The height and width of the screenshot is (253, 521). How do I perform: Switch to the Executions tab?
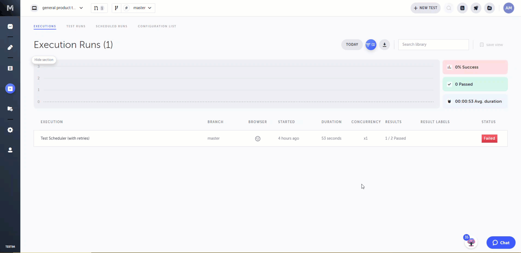tap(45, 26)
